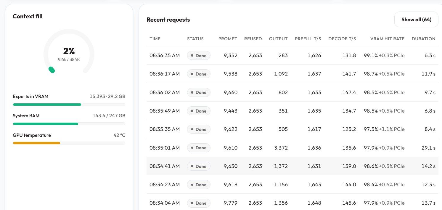Select the 97.5% +1.1% PCIe cell
This screenshot has height=210, width=442.
click(x=384, y=129)
